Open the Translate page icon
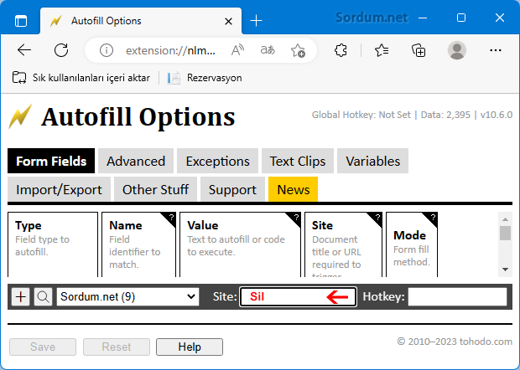520x370 pixels. (x=268, y=50)
